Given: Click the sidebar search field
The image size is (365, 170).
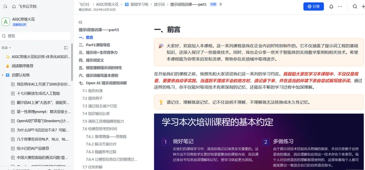Looking at the screenshot, I should coord(36,36).
